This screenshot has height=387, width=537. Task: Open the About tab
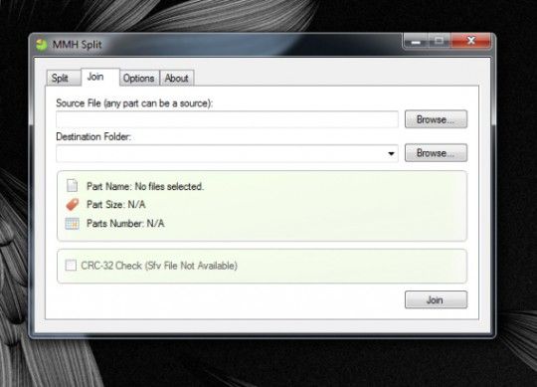[177, 78]
